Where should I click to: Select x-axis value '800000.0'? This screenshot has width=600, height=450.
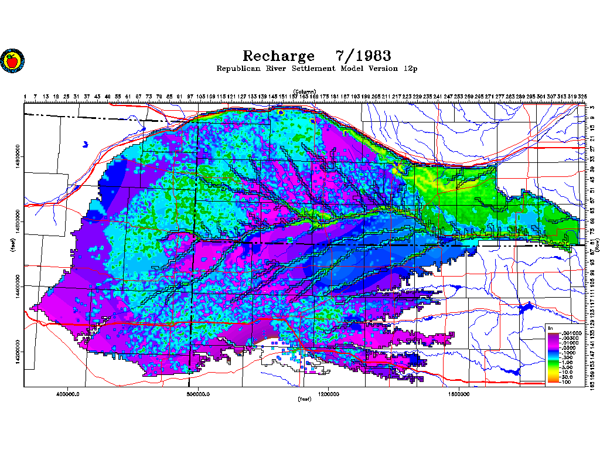[198, 394]
